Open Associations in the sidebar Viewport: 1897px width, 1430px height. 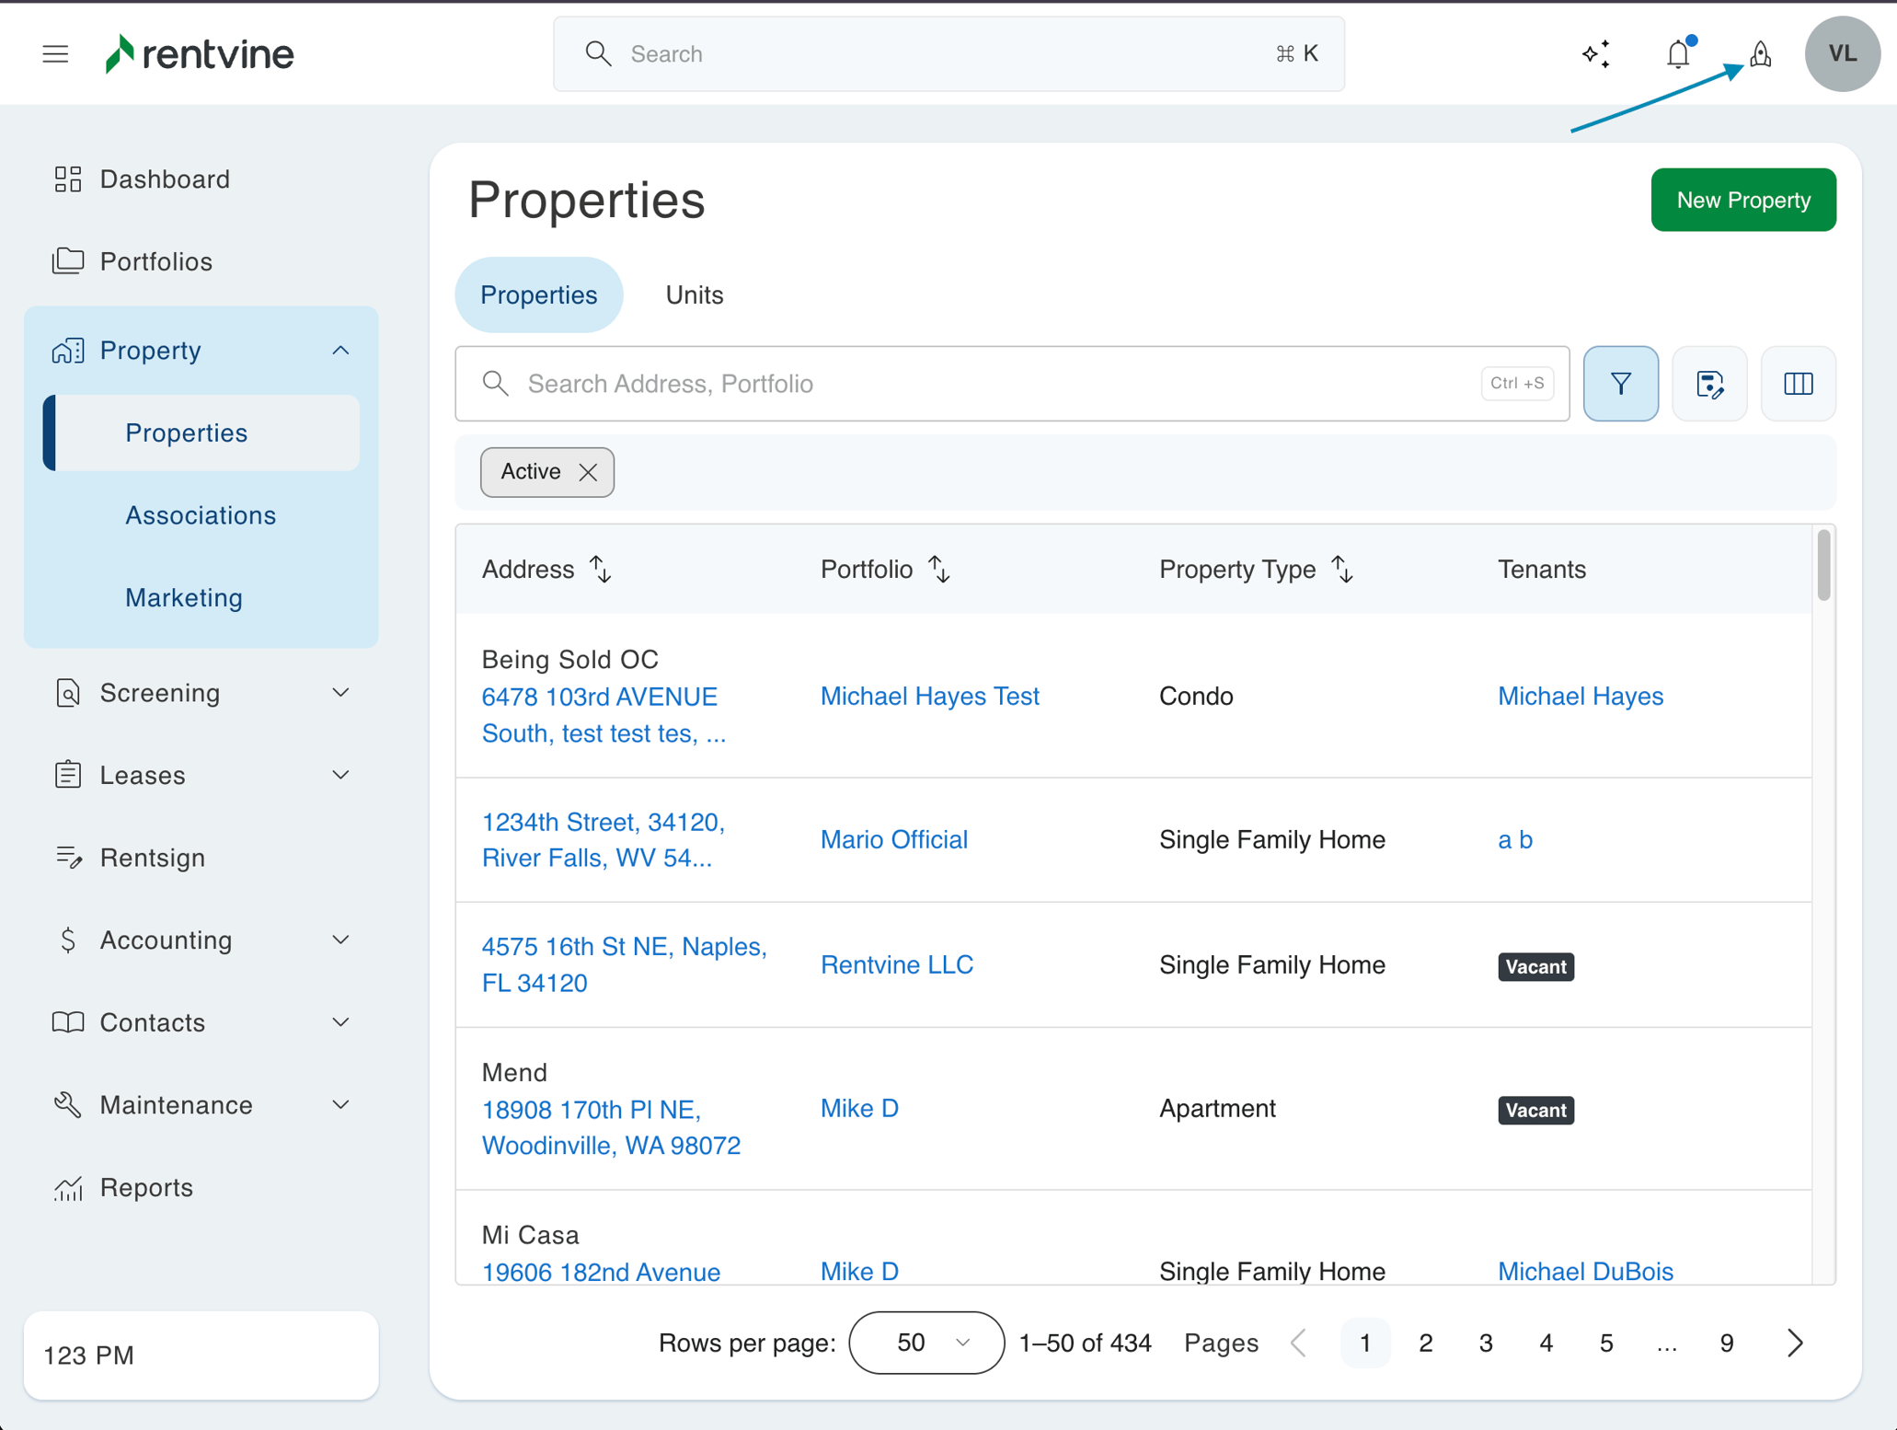(x=201, y=515)
